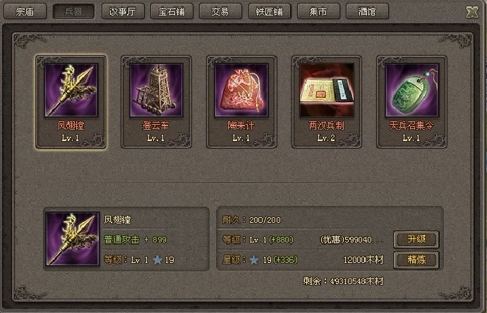Screen dimensions: 487x313
Task: Click the 凤翅镗 detail preview image
Action: coord(73,238)
